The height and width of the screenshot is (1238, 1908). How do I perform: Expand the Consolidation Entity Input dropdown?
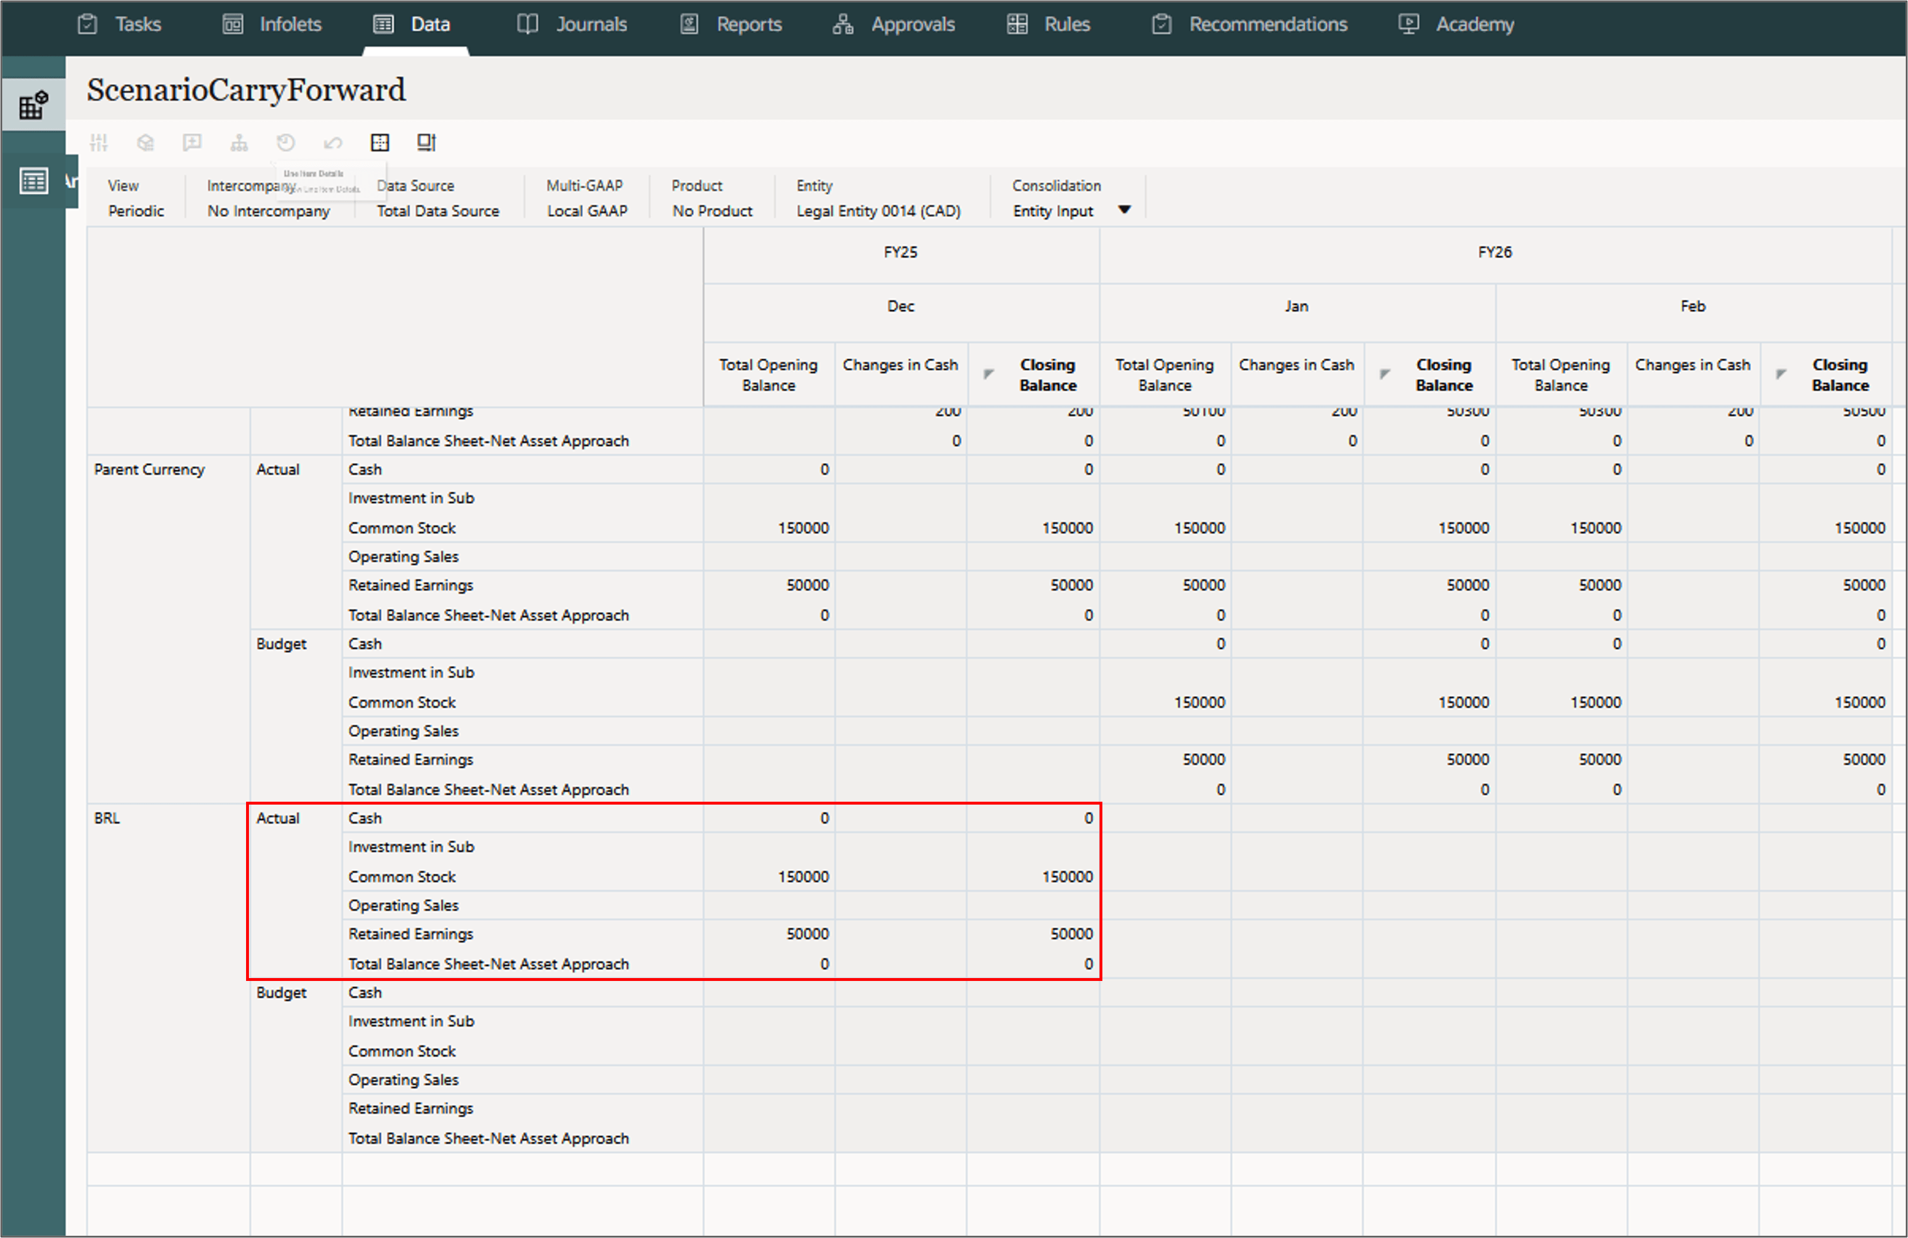click(x=1124, y=210)
